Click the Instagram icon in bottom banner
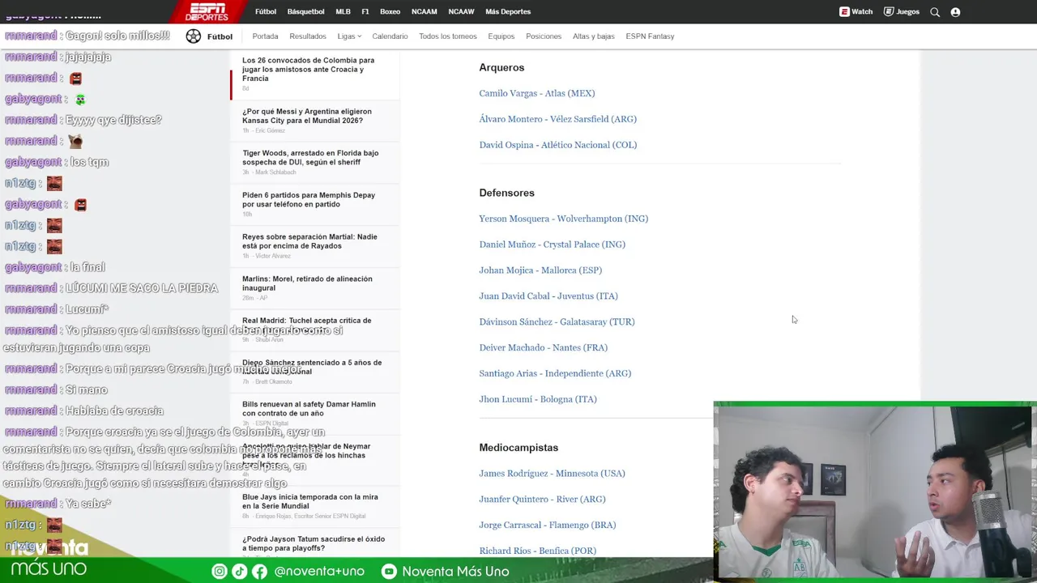Screen dimensions: 1037x583 point(220,571)
